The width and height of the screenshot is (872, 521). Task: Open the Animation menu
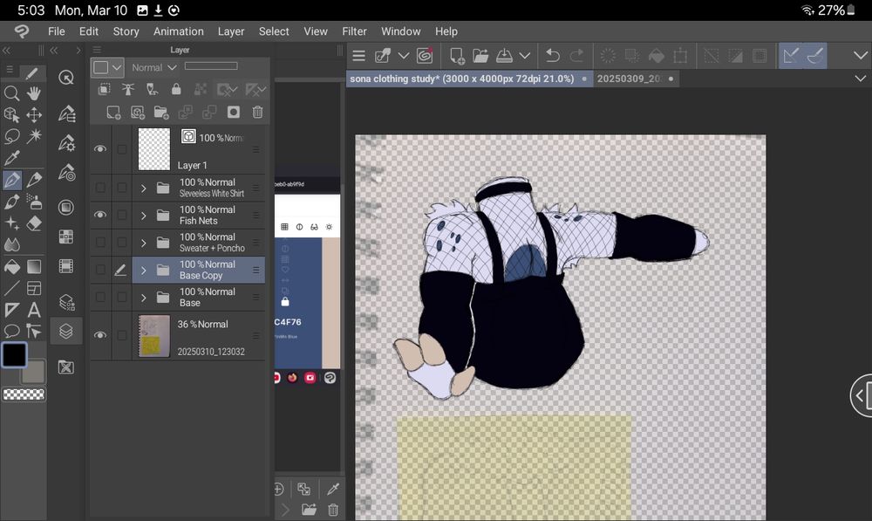pyautogui.click(x=178, y=31)
